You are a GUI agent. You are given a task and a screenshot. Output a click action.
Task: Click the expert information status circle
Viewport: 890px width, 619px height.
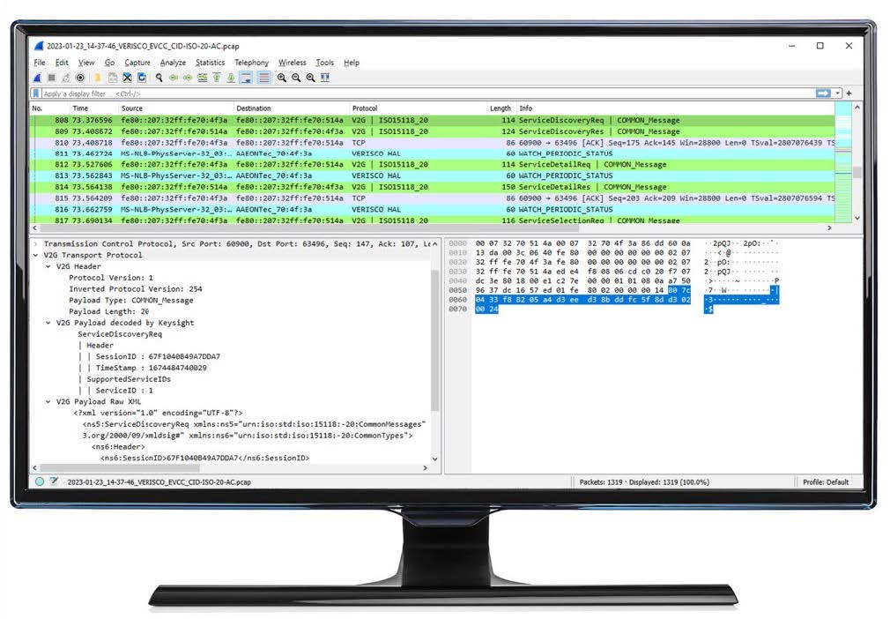pos(39,481)
